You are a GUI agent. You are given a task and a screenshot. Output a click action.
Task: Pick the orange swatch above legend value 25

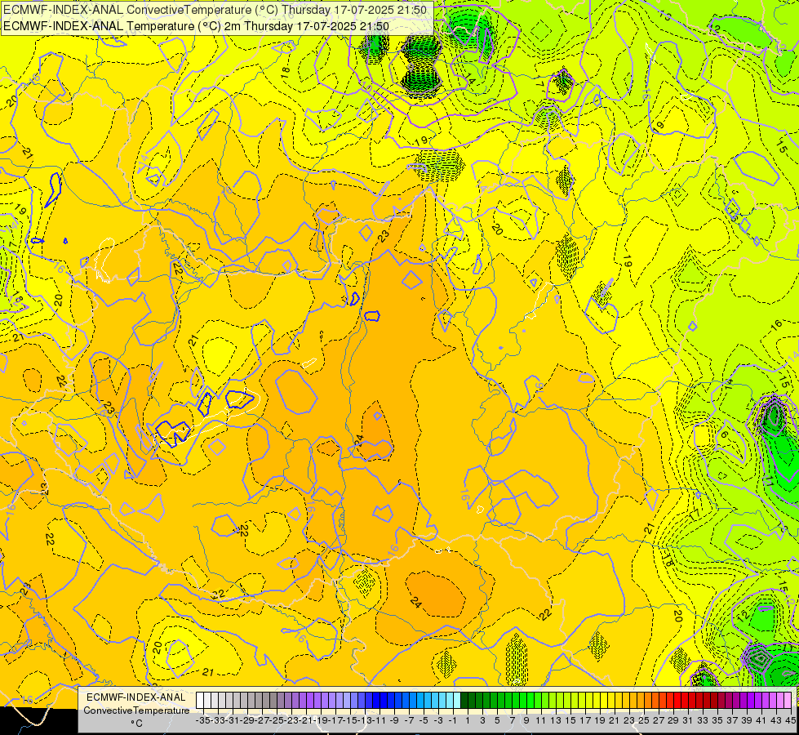click(x=641, y=700)
